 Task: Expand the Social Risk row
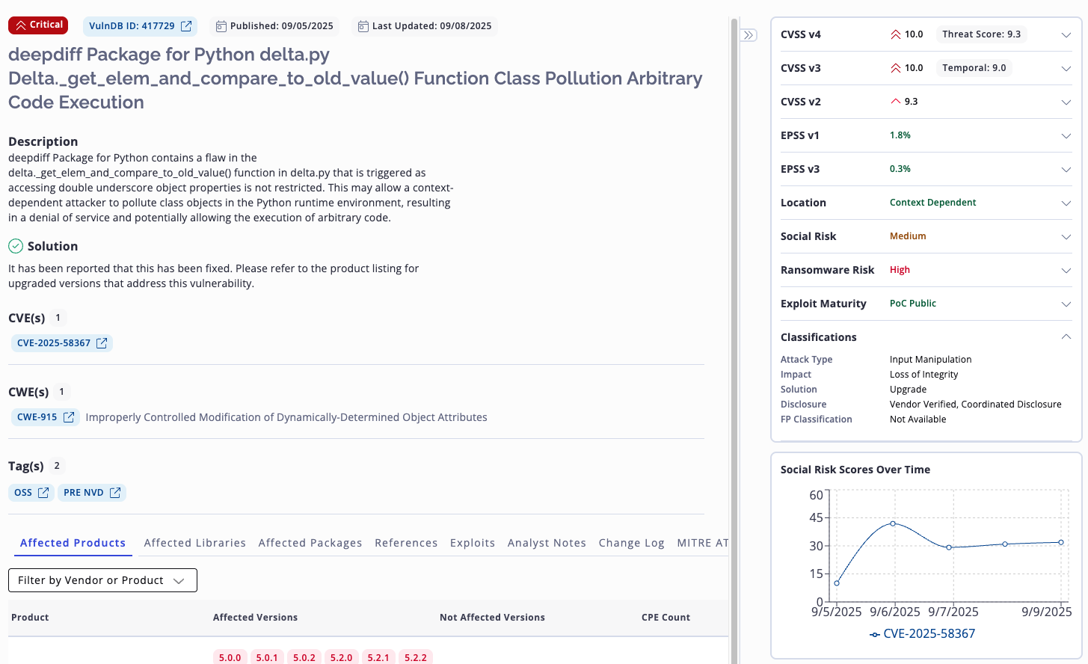(x=1066, y=237)
